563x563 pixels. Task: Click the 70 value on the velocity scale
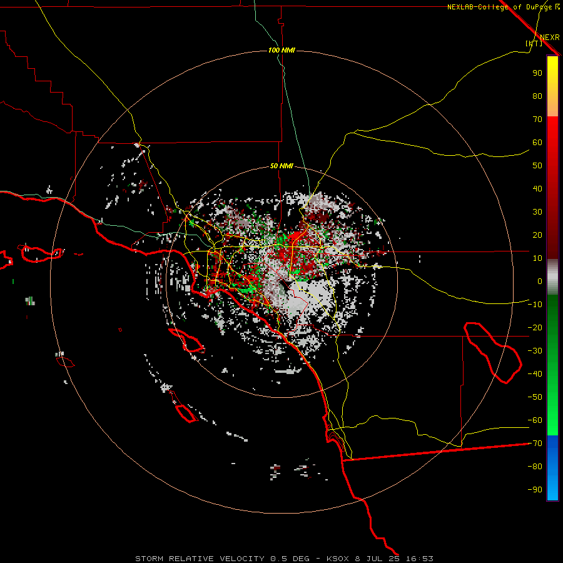[537, 119]
